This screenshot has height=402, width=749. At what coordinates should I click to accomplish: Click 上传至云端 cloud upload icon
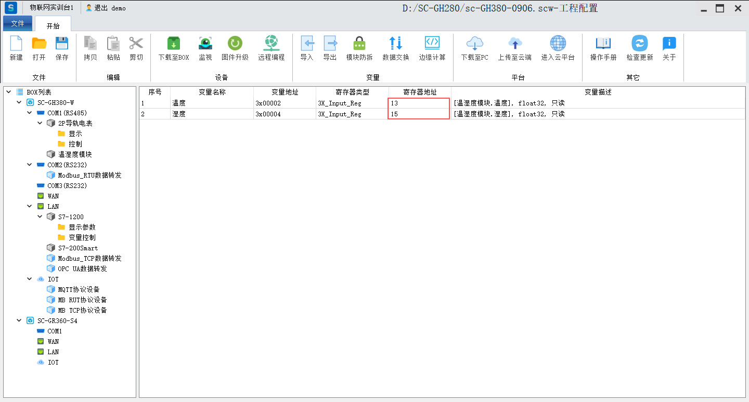[514, 44]
